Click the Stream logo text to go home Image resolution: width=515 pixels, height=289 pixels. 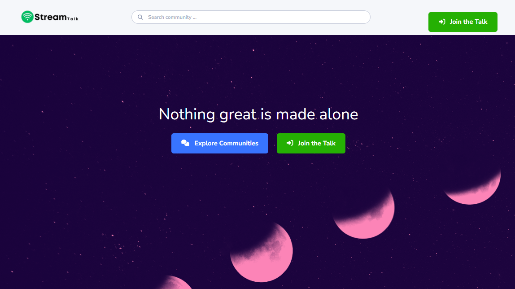(x=51, y=17)
